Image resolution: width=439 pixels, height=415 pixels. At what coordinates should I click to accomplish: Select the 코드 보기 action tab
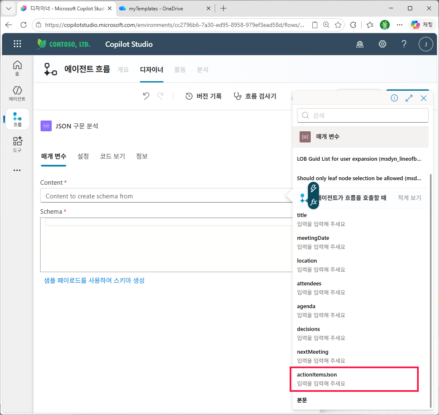(x=112, y=156)
